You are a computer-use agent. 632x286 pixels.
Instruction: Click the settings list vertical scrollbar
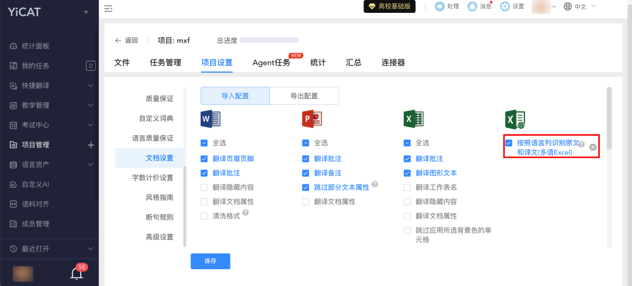[184, 206]
